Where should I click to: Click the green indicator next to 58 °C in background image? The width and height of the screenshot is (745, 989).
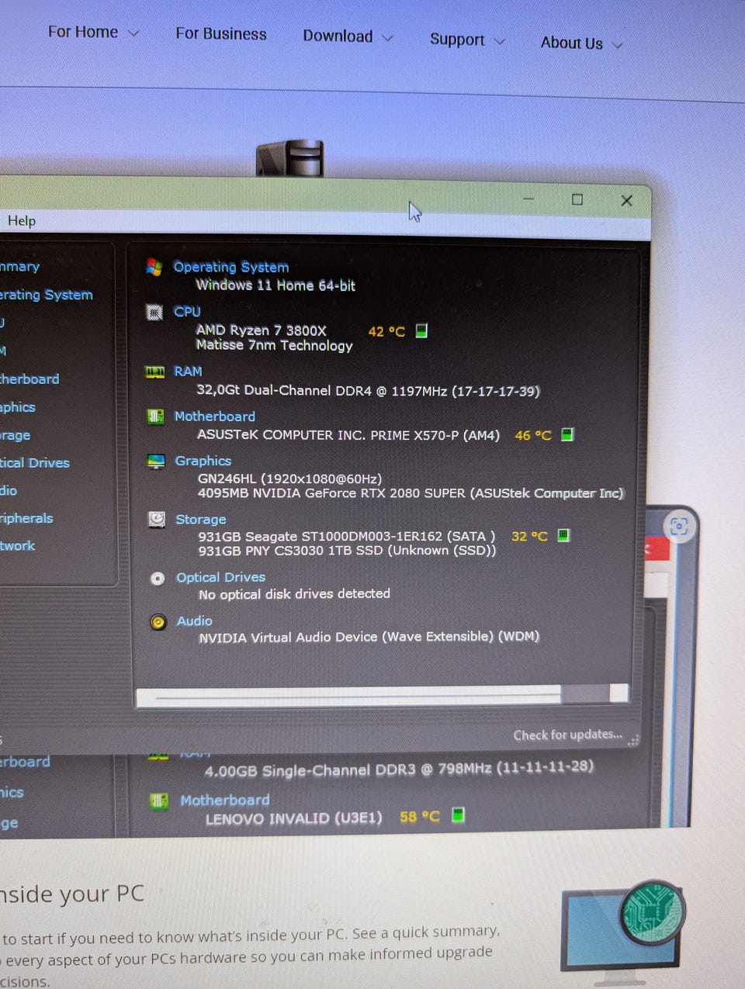click(x=458, y=815)
